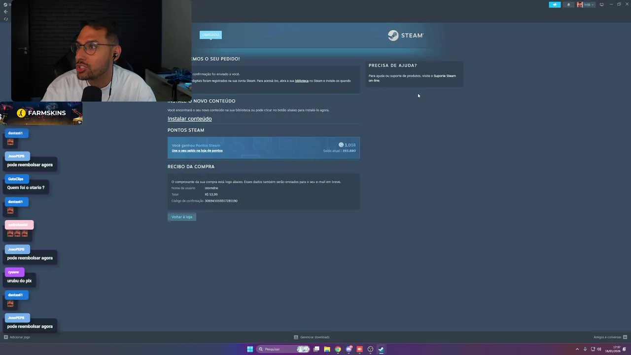Click the 'Saldo atual: 393.880' points balance

339,151
